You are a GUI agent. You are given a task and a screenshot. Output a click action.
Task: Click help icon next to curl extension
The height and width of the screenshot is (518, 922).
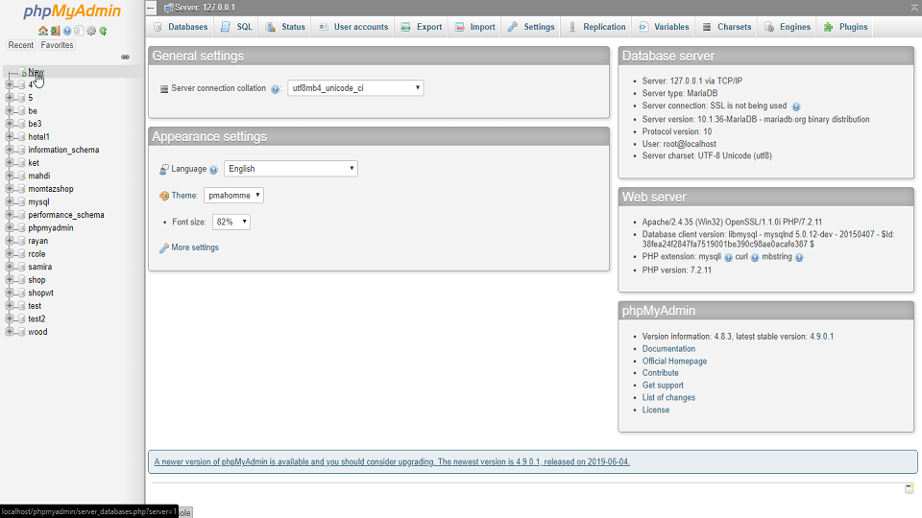click(x=755, y=258)
